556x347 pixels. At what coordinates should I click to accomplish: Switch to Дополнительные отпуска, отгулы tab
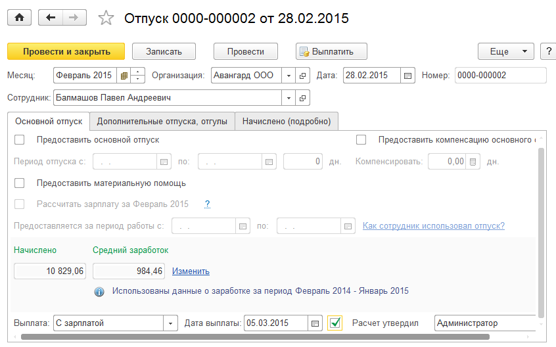tap(162, 121)
